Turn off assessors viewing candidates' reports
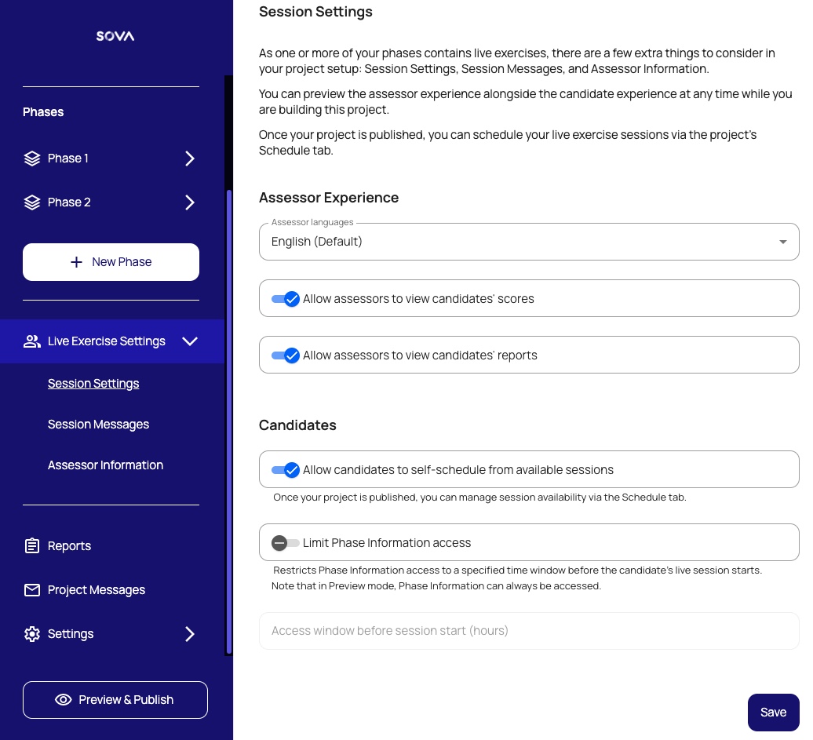The image size is (813, 740). (286, 355)
